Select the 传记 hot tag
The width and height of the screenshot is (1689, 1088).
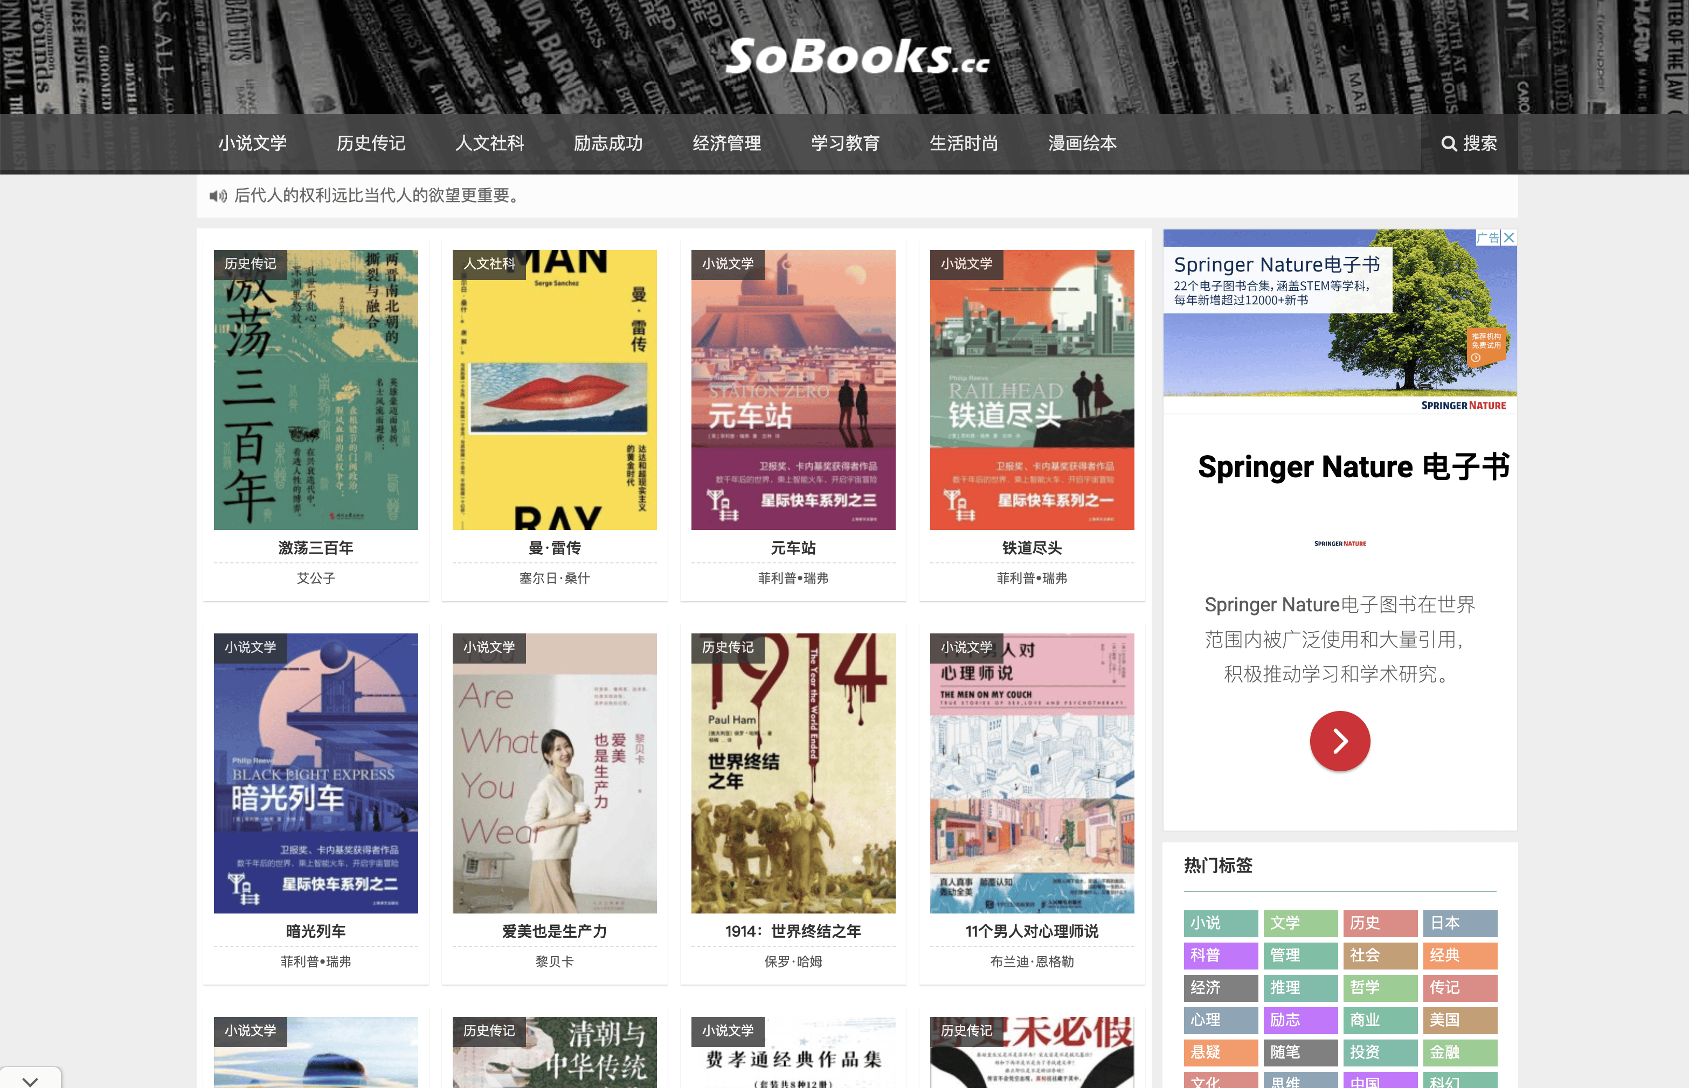click(x=1460, y=988)
